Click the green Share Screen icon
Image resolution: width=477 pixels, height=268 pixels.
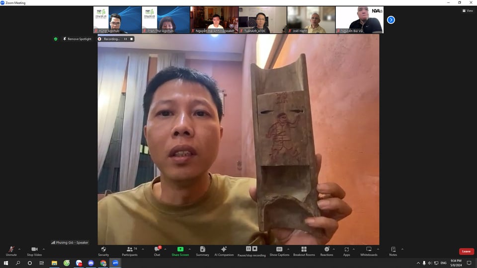click(180, 249)
